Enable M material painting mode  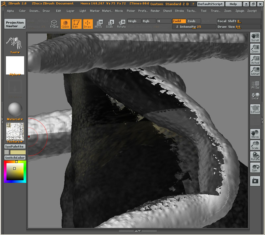pyautogui.click(x=164, y=21)
